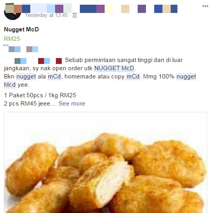Click the "1 Paket 50pcs / 1kg RM25" line

[x=40, y=95]
